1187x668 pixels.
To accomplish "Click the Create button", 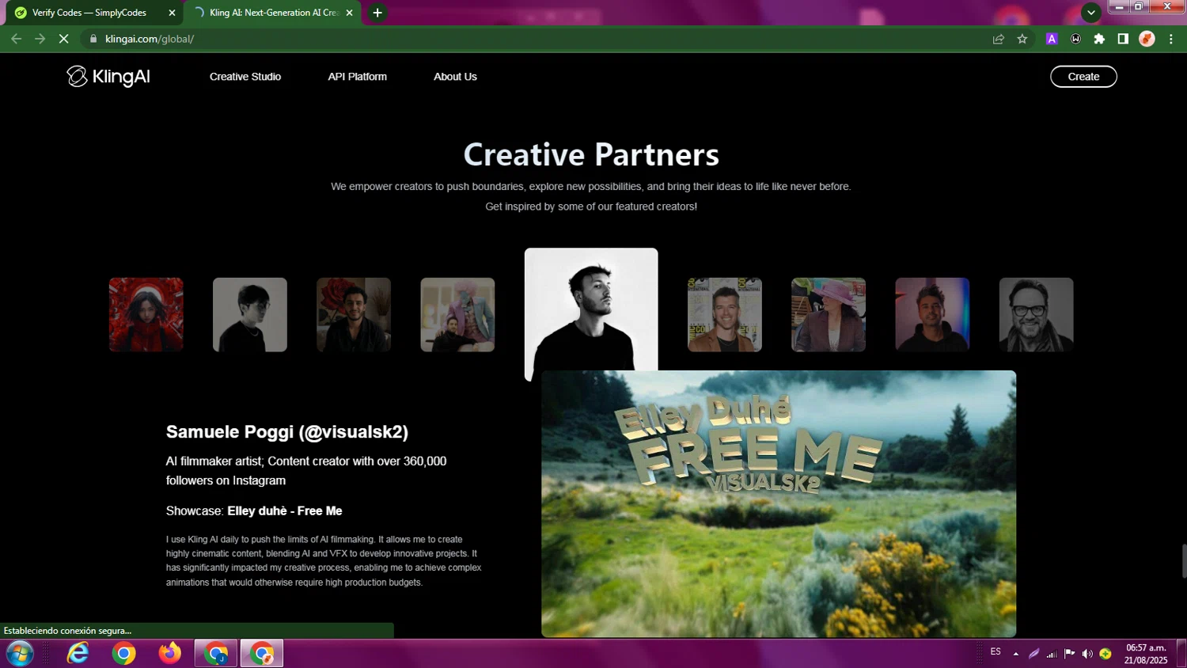I will click(x=1083, y=77).
